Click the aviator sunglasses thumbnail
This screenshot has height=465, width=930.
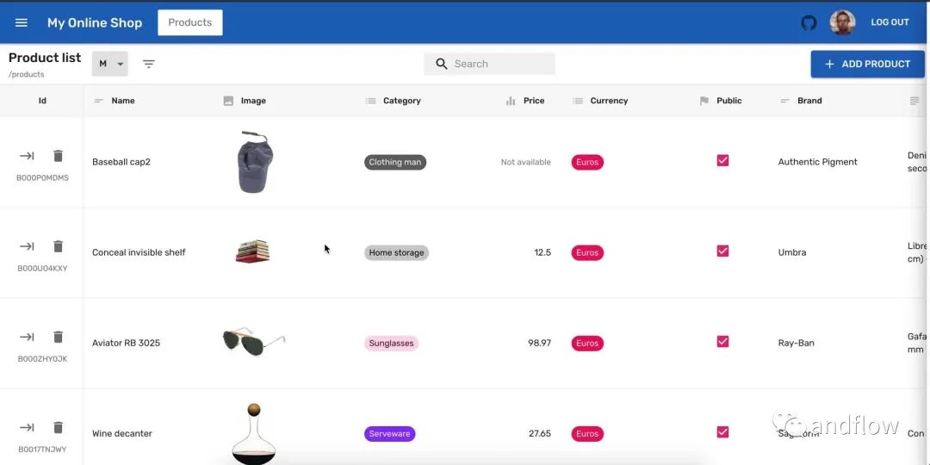tap(254, 342)
